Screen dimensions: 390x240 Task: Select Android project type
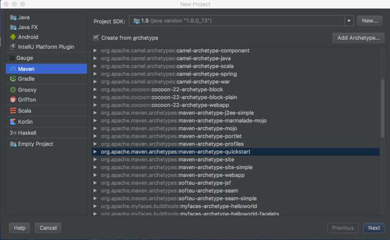pos(46,37)
